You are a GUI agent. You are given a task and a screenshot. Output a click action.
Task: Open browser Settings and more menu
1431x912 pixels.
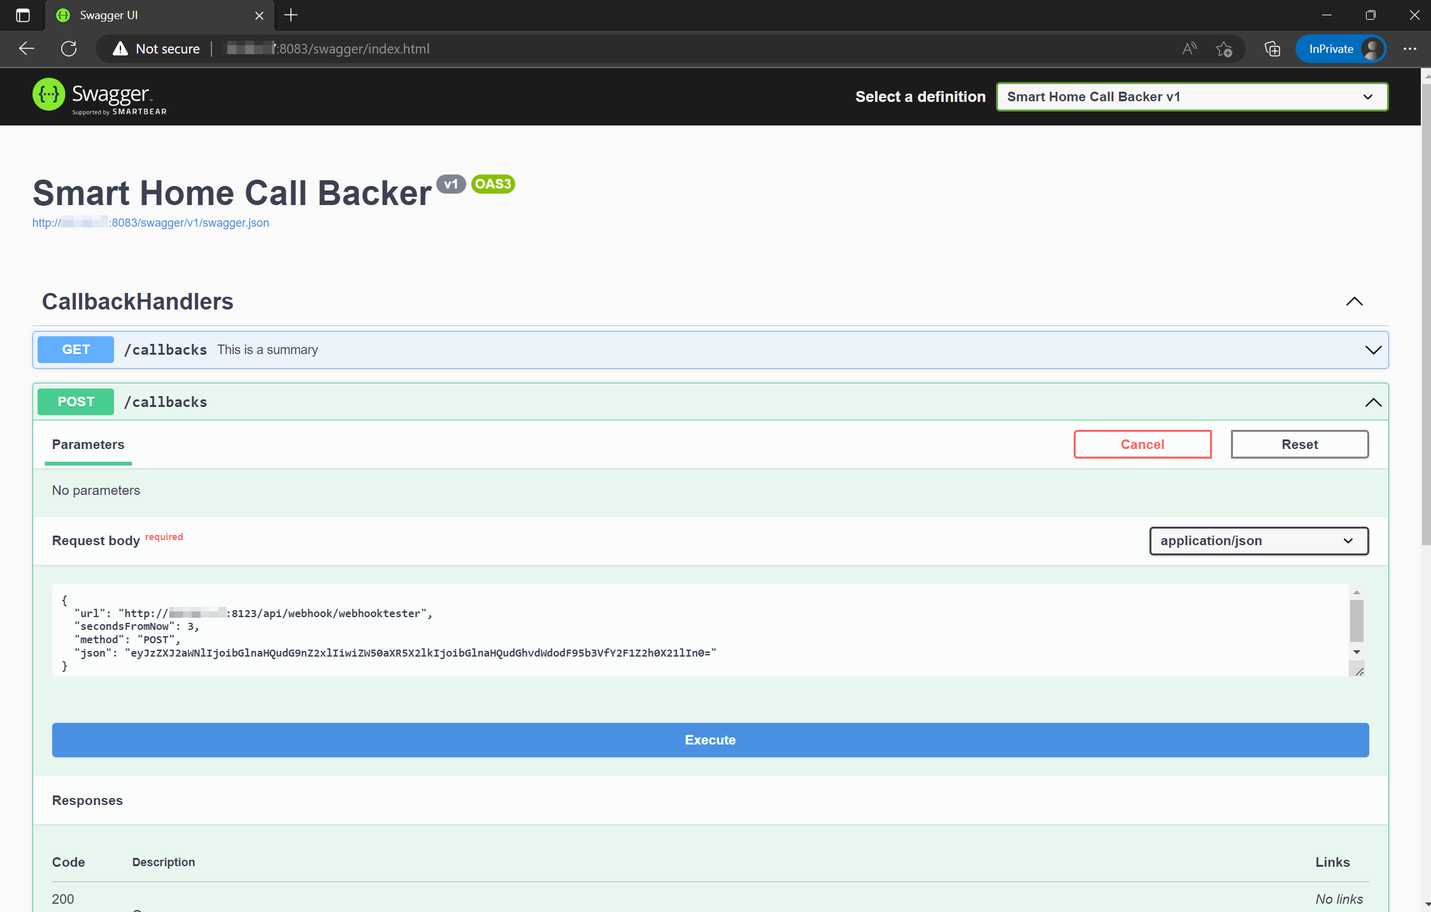(x=1410, y=48)
